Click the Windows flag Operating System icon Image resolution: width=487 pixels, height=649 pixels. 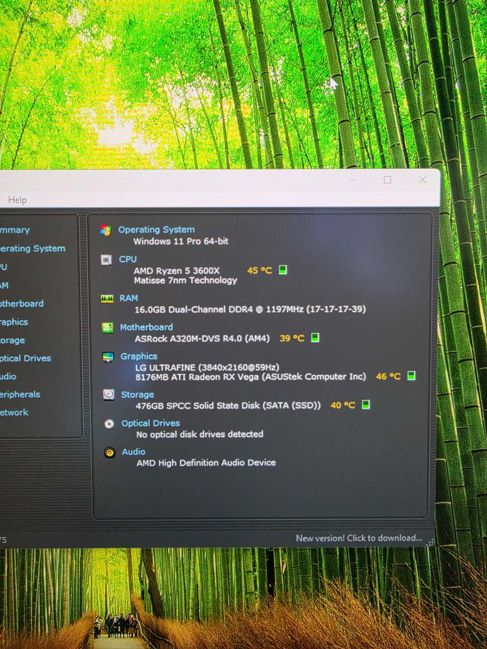tap(106, 230)
